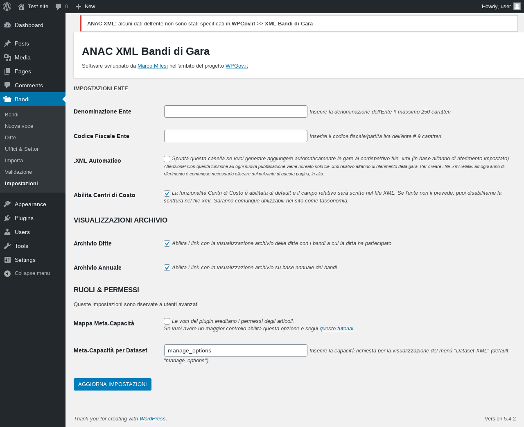Click the Comments menu label

[x=29, y=85]
